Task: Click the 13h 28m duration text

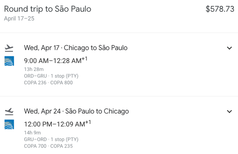Action: pyautogui.click(x=34, y=69)
